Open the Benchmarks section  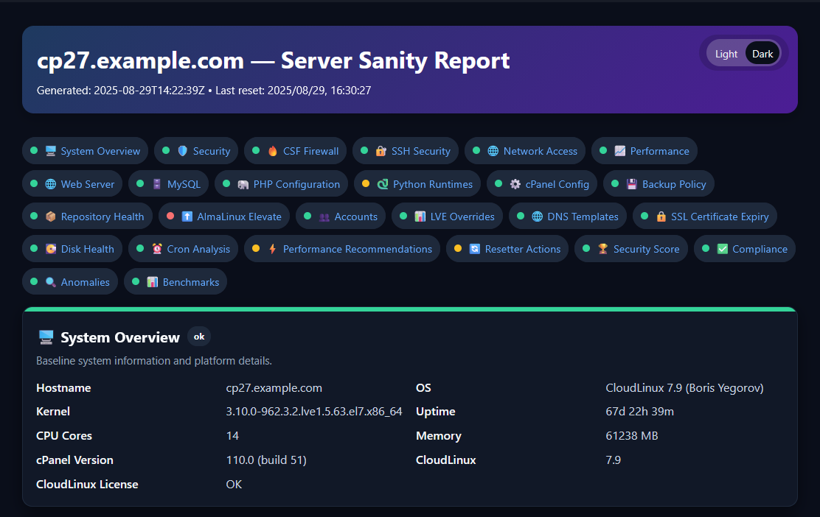176,282
